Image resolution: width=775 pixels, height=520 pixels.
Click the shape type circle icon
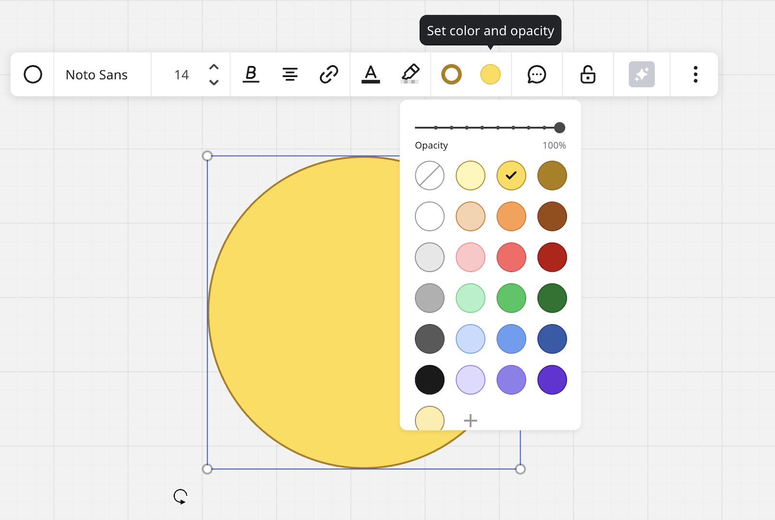(x=33, y=75)
